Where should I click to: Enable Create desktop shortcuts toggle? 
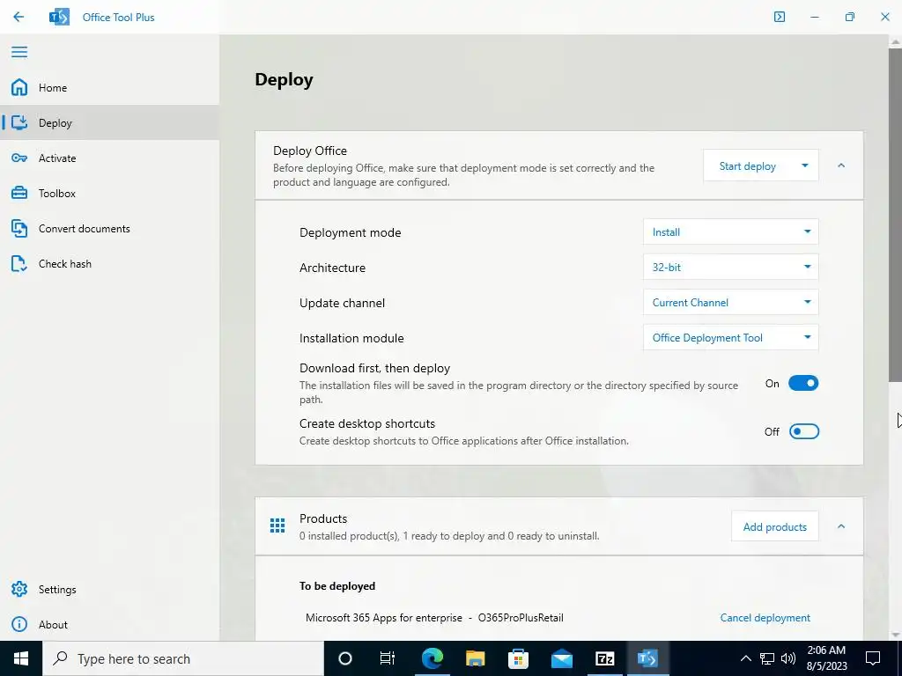point(803,431)
